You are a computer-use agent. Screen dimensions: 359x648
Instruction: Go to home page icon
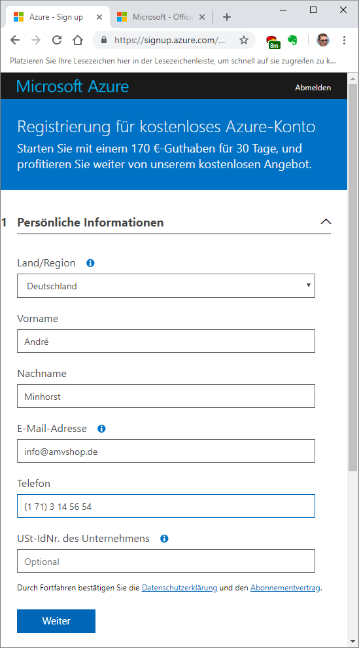tap(78, 40)
